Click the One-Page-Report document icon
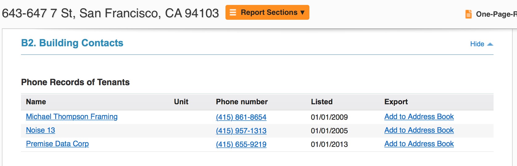Image resolution: width=517 pixels, height=166 pixels. (468, 14)
